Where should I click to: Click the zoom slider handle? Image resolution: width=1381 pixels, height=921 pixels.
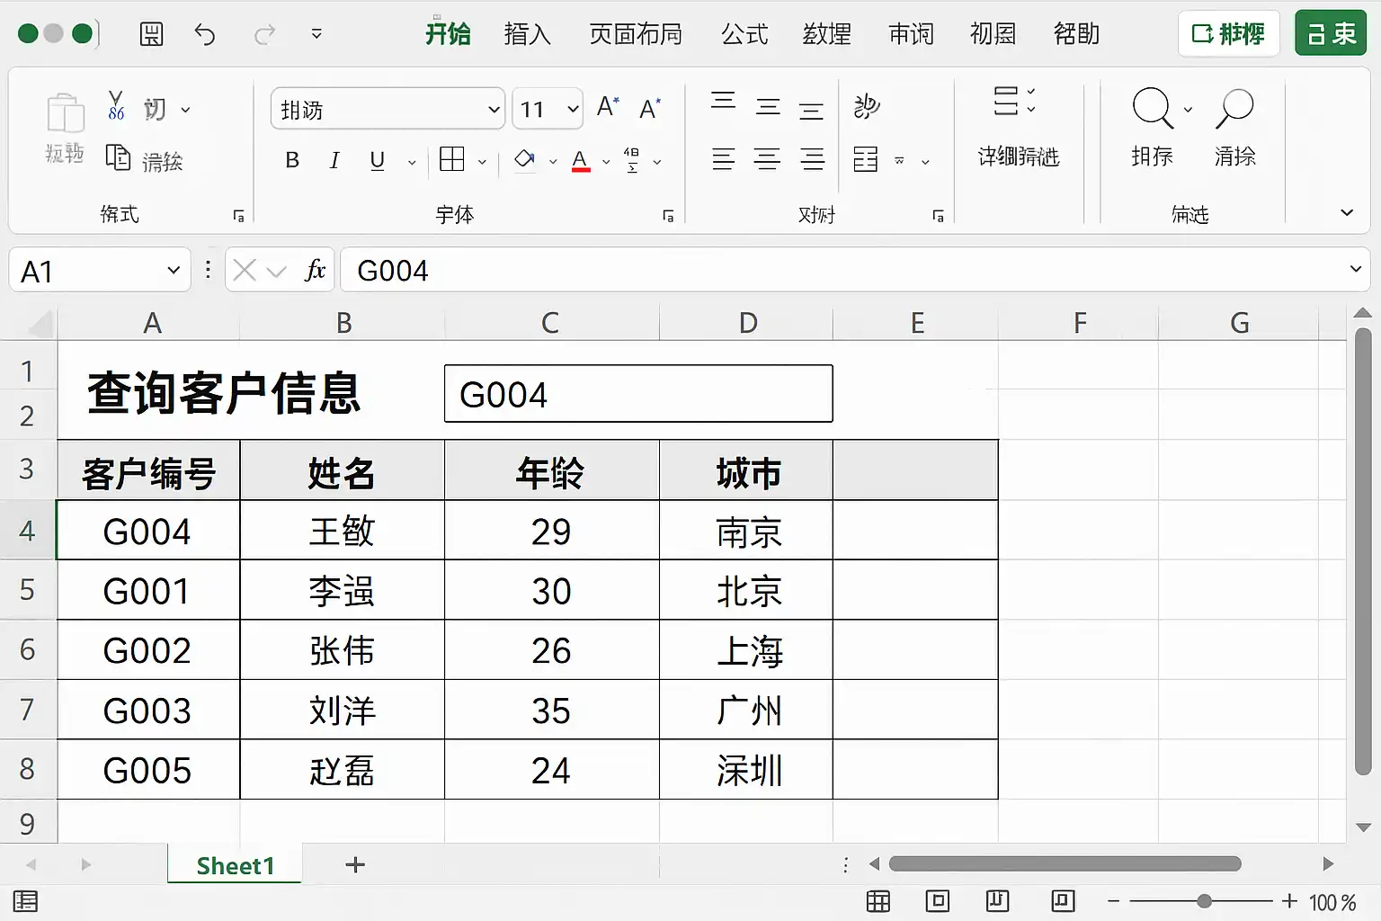1204,901
